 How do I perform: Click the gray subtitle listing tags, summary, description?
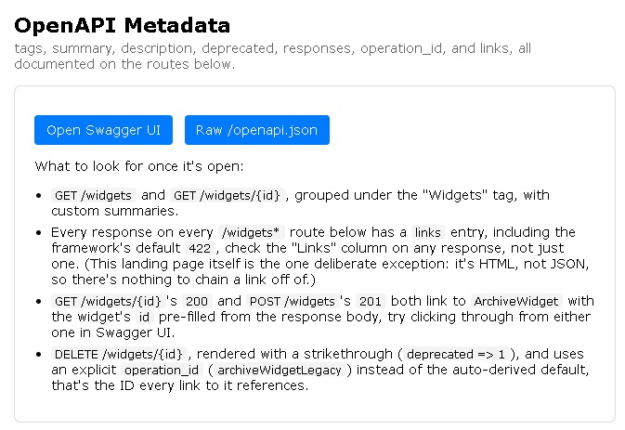pyautogui.click(x=273, y=56)
